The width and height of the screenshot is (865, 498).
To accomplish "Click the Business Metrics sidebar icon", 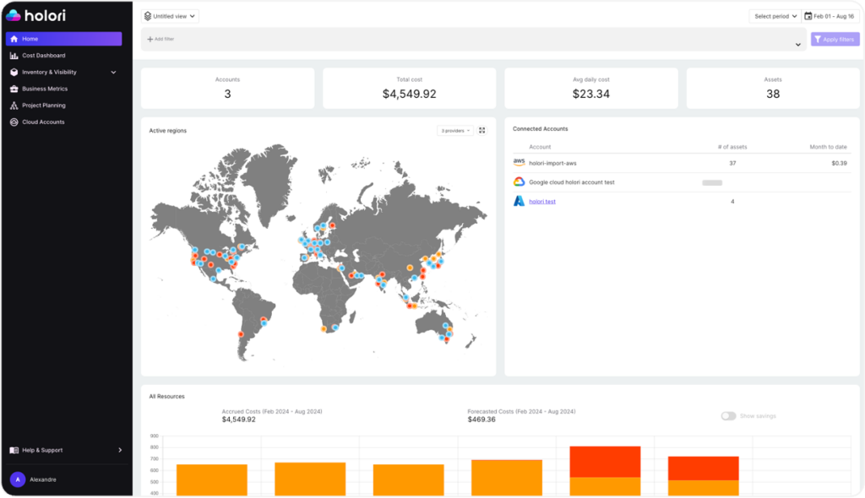I will pyautogui.click(x=16, y=88).
